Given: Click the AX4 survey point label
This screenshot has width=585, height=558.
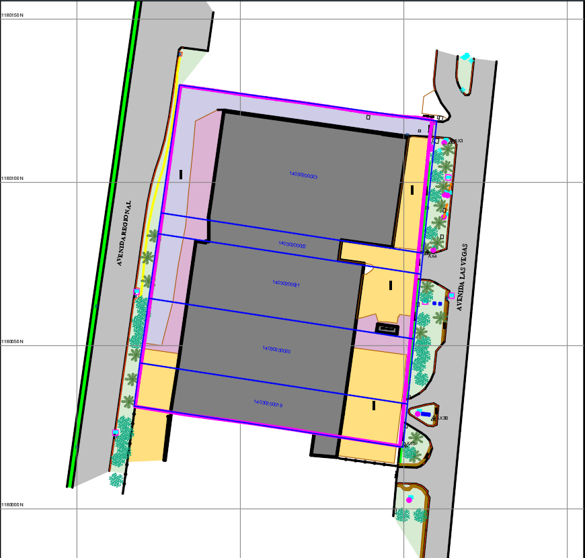Looking at the screenshot, I should (x=432, y=257).
